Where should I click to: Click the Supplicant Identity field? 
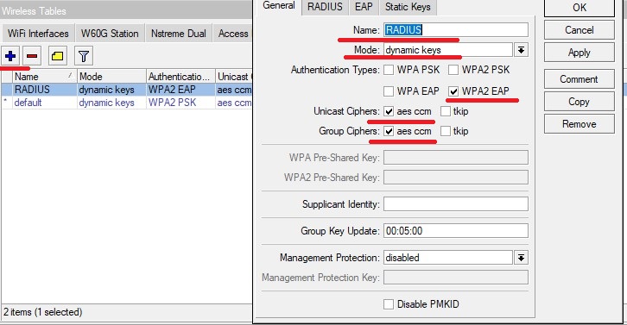(x=456, y=204)
